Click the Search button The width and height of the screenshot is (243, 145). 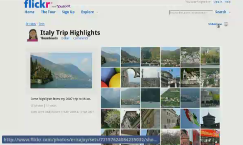(x=221, y=12)
